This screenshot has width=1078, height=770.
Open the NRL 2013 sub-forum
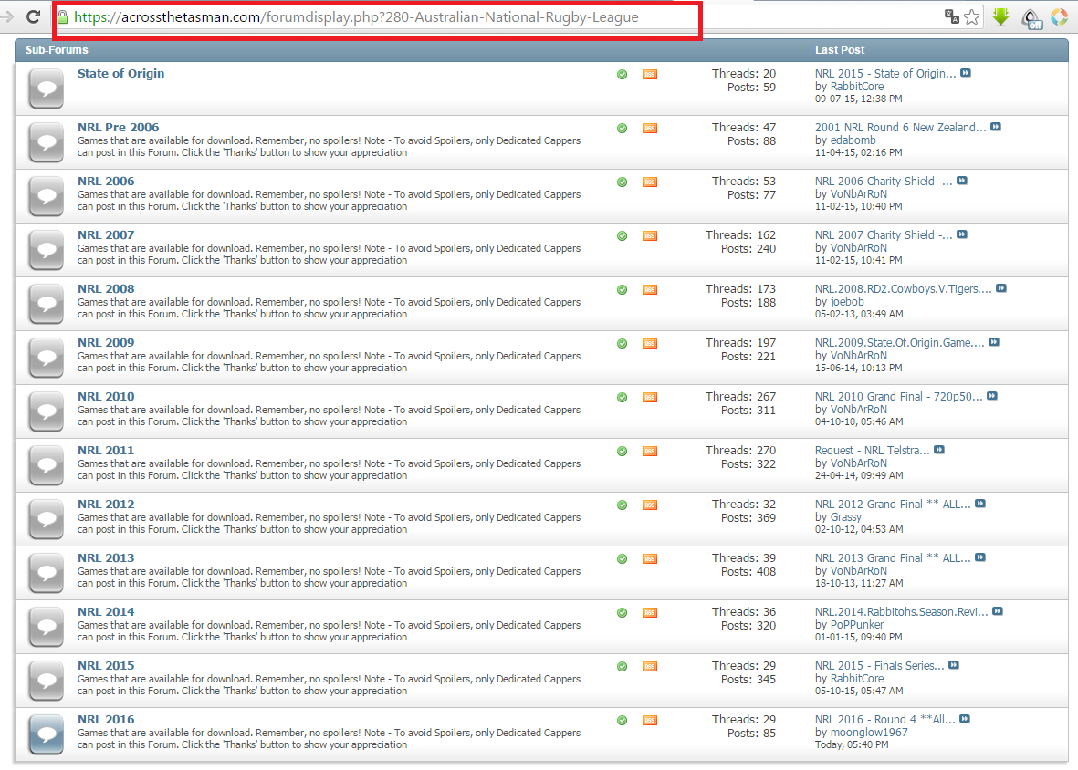106,557
